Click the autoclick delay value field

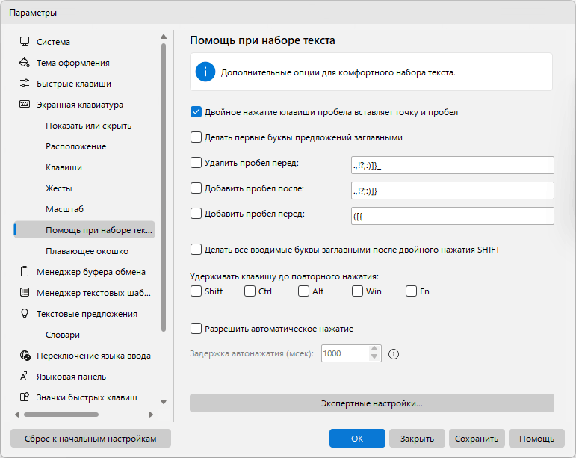tap(345, 353)
